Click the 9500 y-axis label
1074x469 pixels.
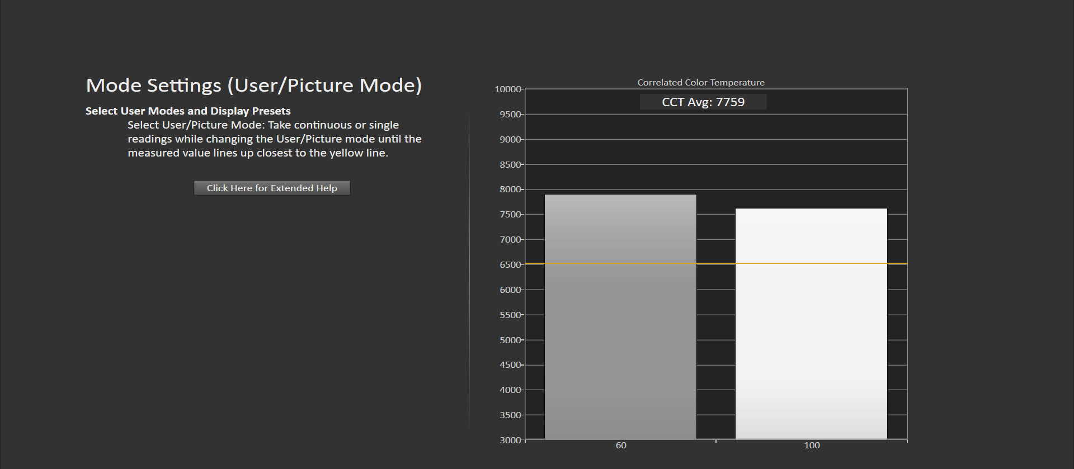[x=510, y=115]
